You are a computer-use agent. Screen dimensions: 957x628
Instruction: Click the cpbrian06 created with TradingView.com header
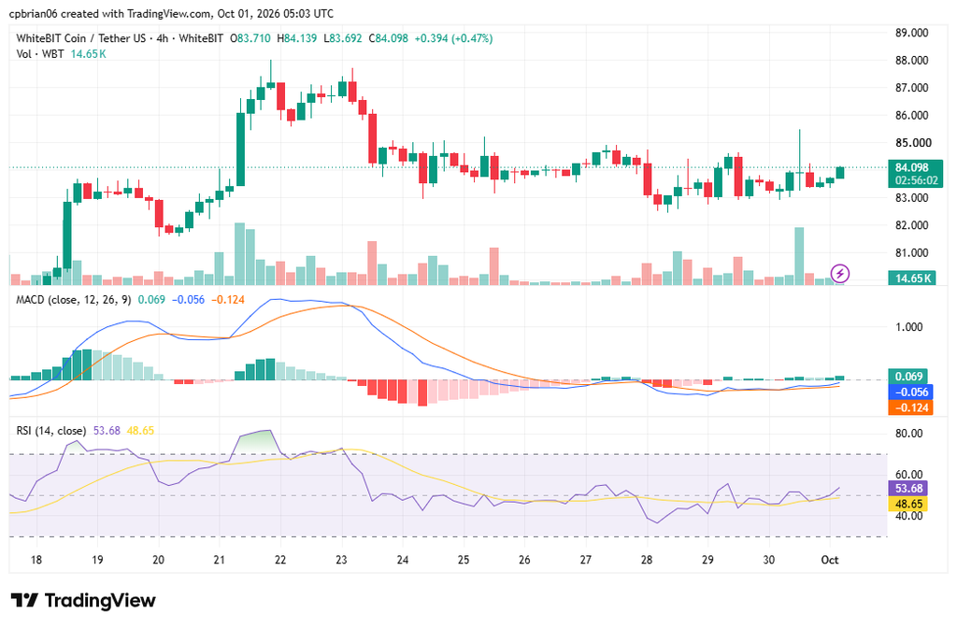171,13
